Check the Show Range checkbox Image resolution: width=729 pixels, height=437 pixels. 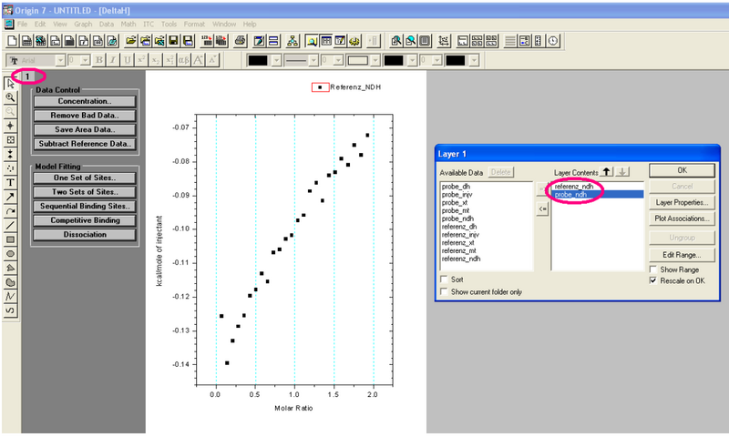tap(653, 269)
